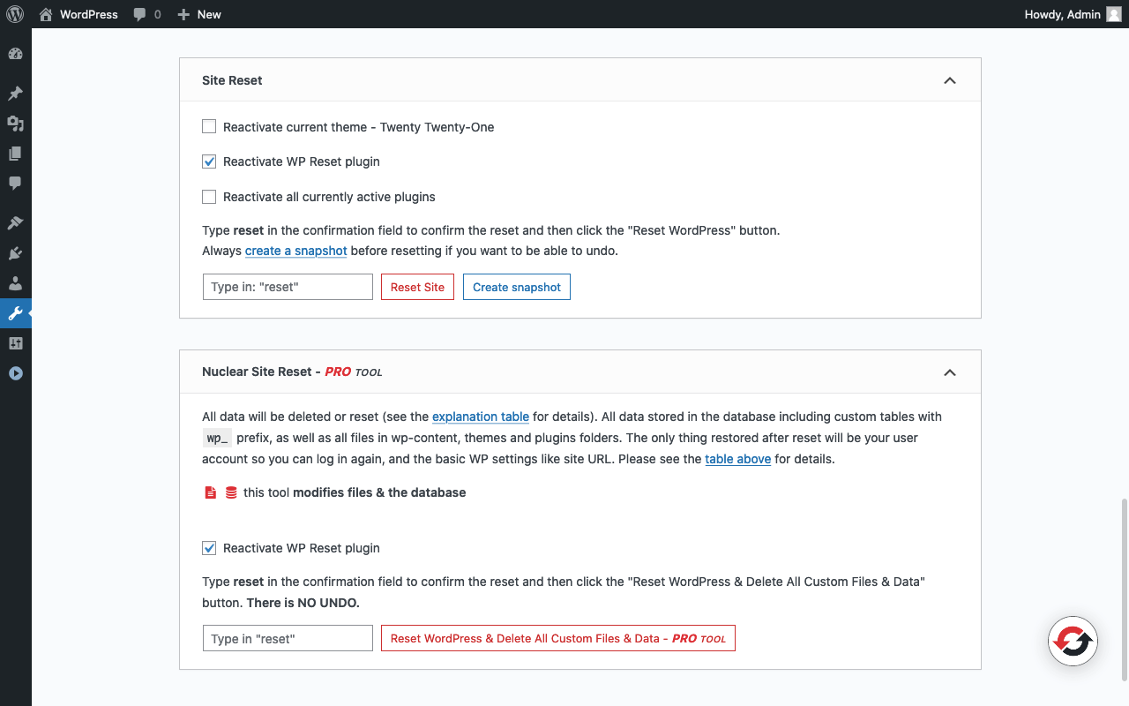Click the comment count 0
The width and height of the screenshot is (1129, 706).
click(x=157, y=14)
